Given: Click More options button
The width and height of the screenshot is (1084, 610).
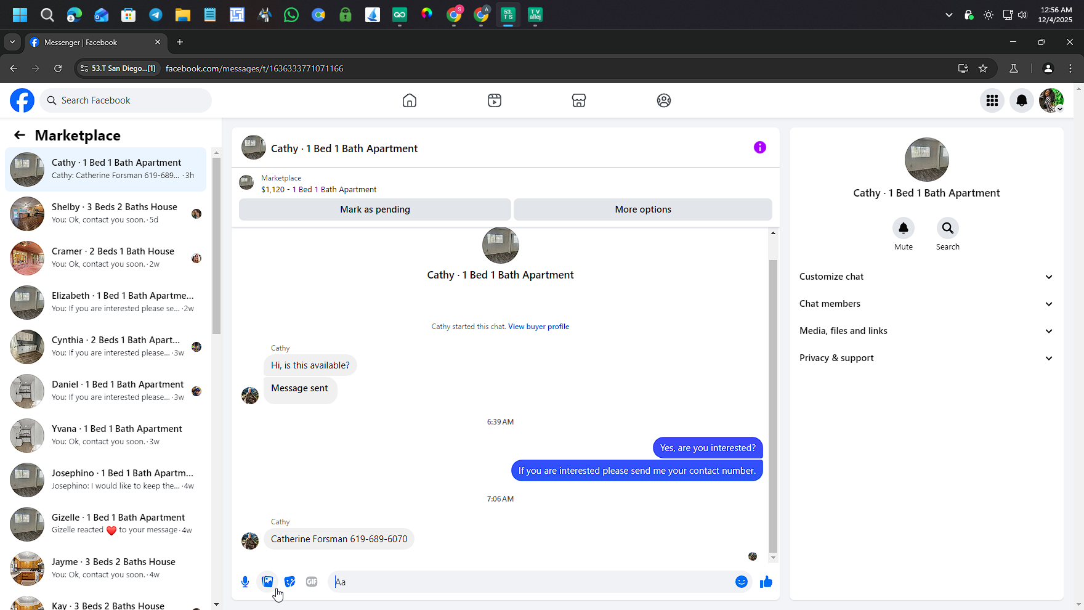Looking at the screenshot, I should click(643, 209).
